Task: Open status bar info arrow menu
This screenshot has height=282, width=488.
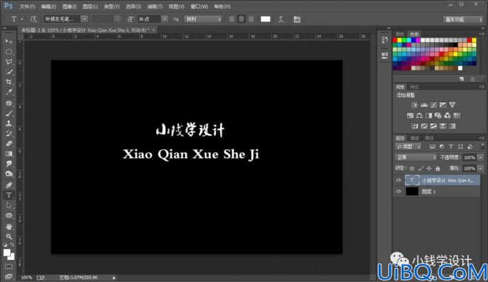Action: tap(114, 278)
